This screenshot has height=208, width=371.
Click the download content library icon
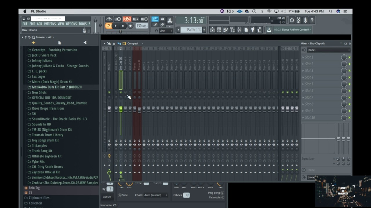coord(269,29)
